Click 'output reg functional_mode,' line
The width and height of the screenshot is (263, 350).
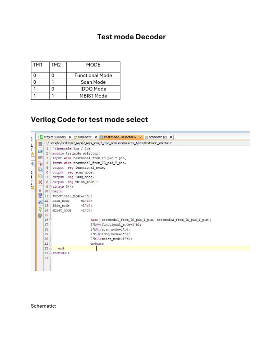pos(79,167)
